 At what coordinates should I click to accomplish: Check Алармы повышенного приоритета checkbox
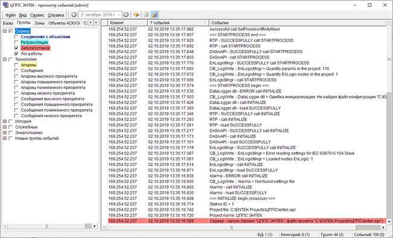[16, 82]
